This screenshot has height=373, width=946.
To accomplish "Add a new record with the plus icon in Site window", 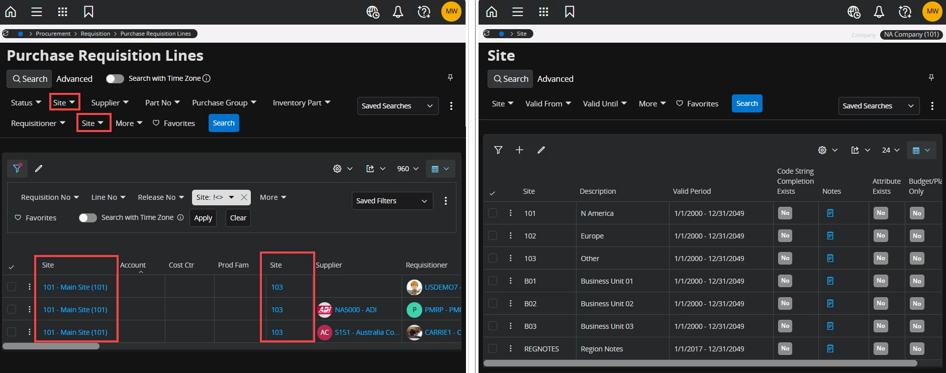I will click(520, 150).
